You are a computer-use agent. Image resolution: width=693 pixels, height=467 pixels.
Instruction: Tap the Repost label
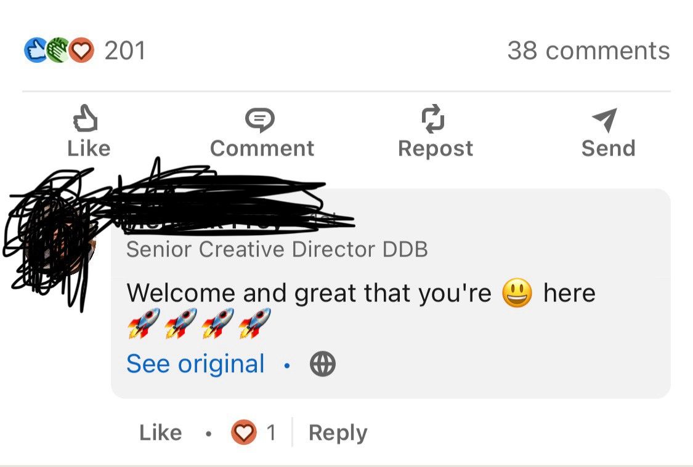[x=436, y=148]
